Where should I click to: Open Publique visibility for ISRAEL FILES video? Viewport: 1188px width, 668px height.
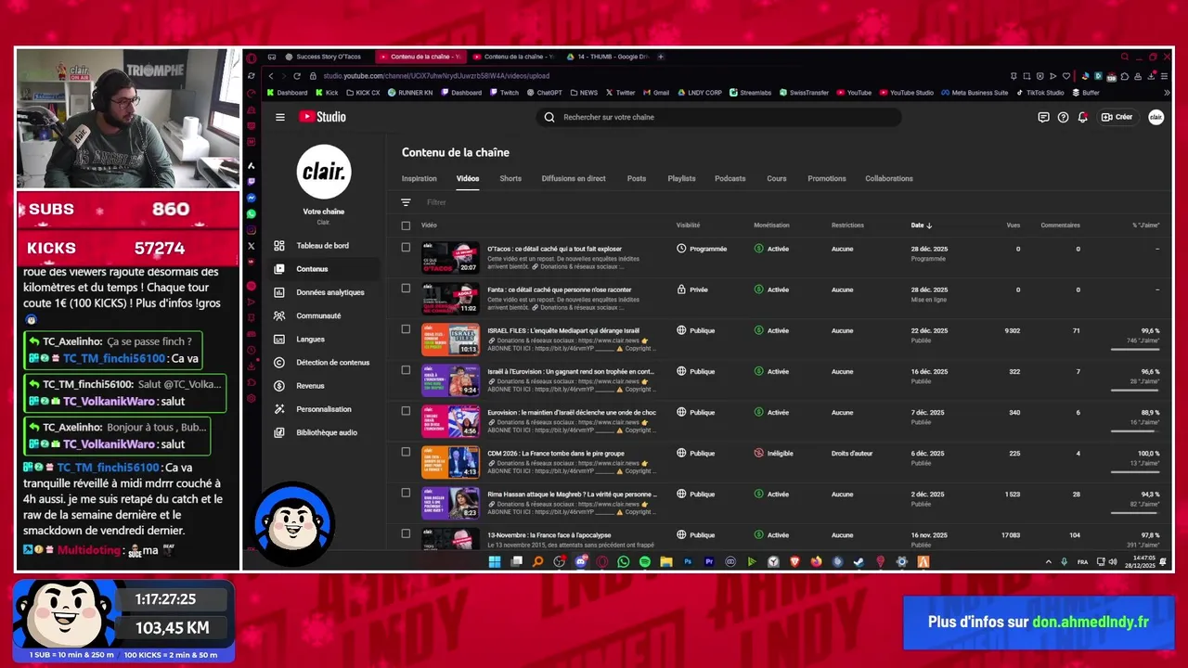tap(696, 330)
